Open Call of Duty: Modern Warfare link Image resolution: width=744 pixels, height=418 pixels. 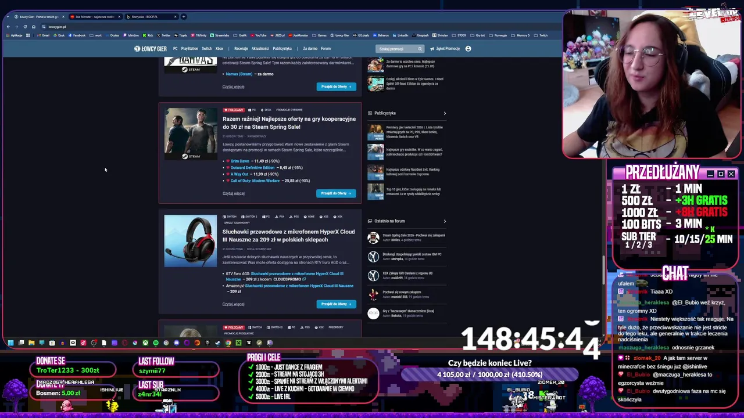pos(255,181)
